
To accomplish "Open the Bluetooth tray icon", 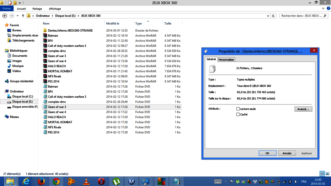I will (290, 181).
